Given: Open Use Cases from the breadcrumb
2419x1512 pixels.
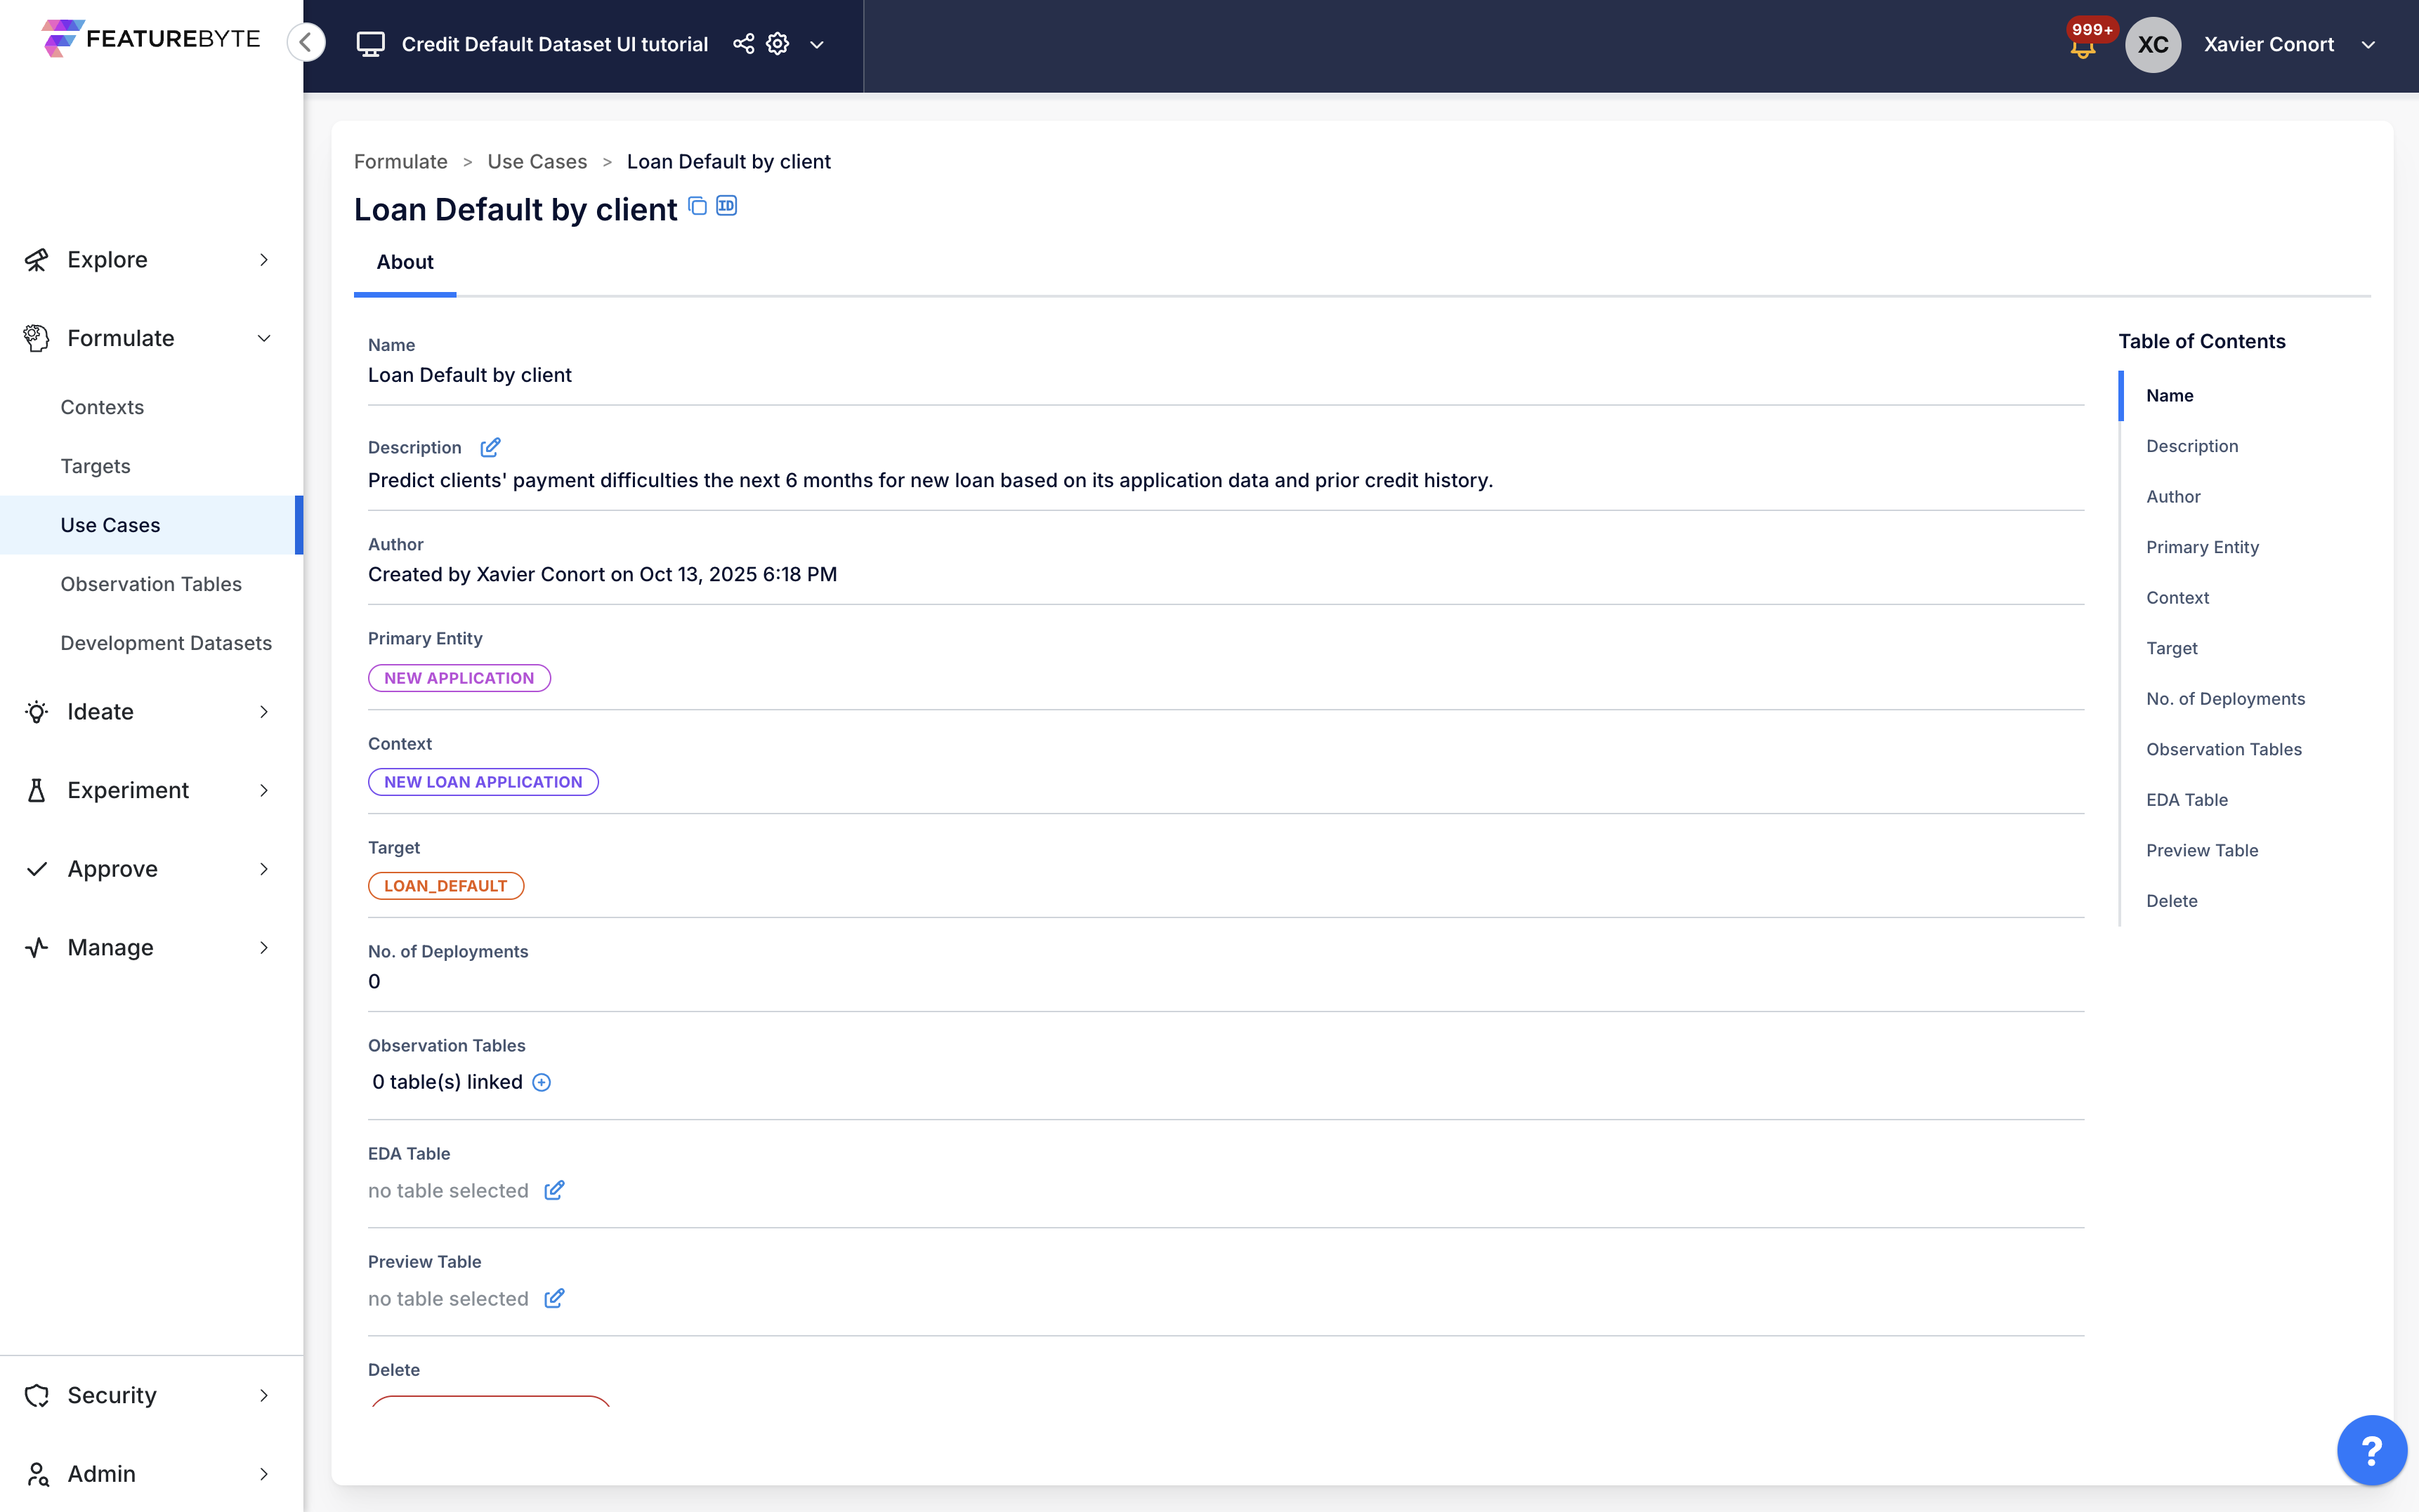Looking at the screenshot, I should click(x=536, y=161).
